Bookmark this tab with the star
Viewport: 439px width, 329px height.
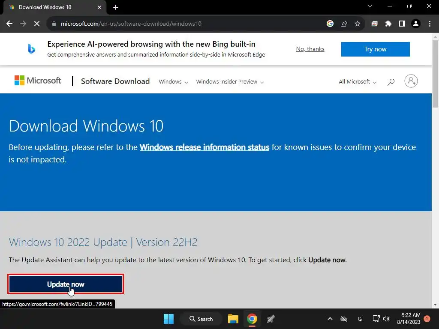pos(358,24)
